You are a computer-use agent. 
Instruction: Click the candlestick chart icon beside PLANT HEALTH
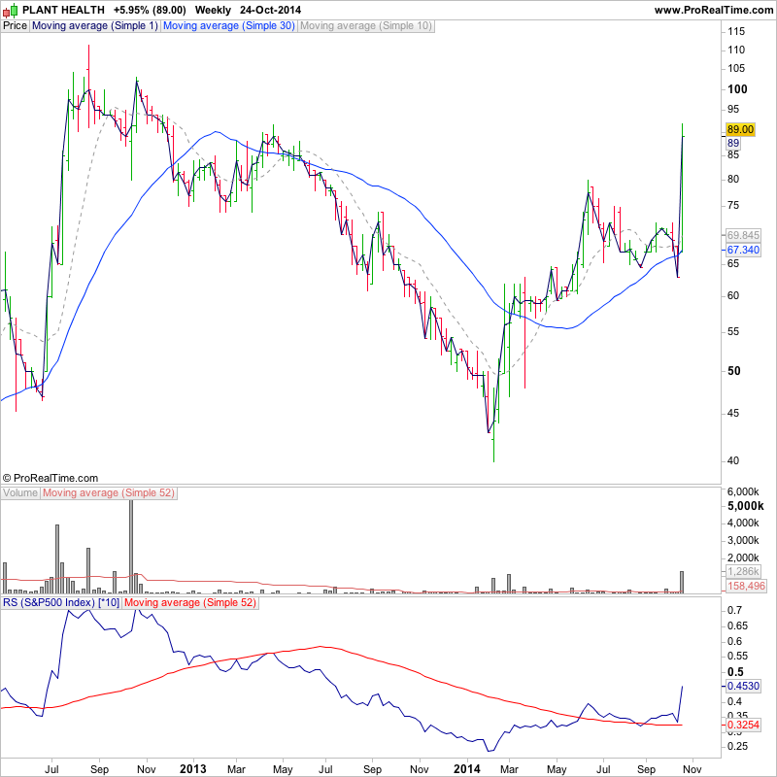pos(10,10)
